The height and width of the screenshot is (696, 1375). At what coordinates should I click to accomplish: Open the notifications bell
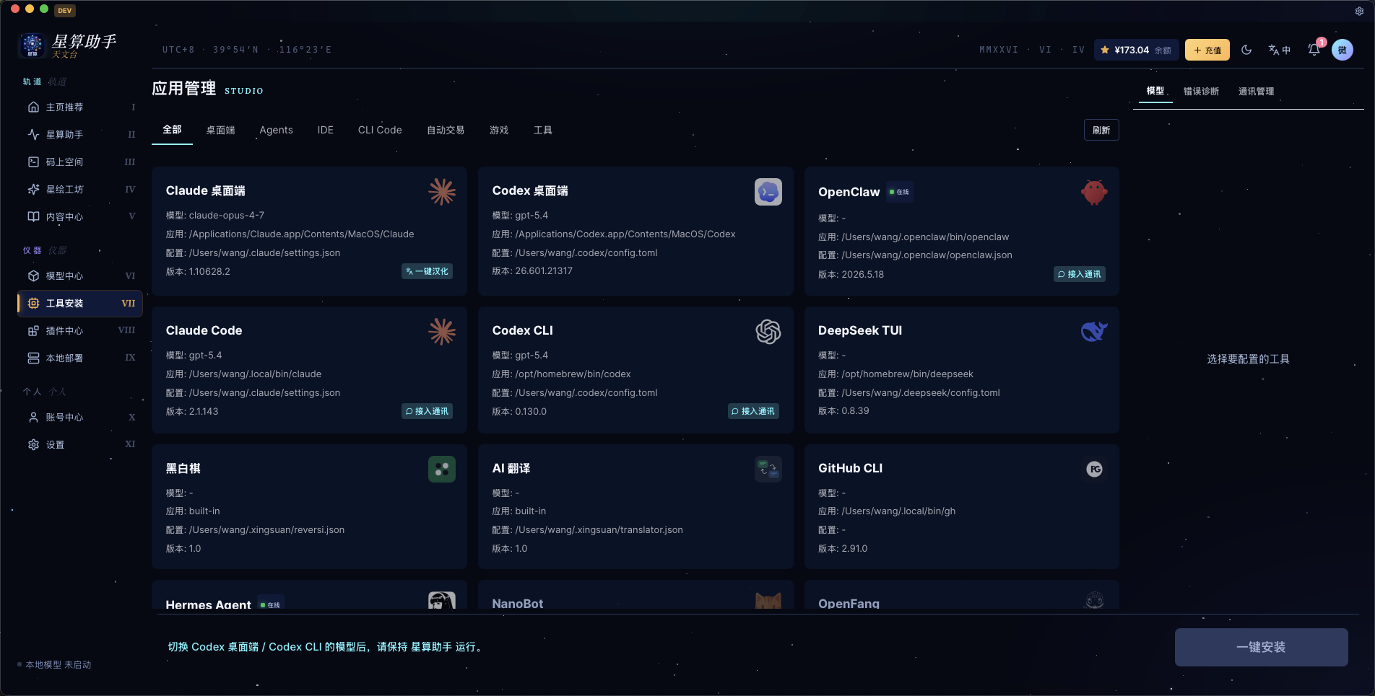(x=1314, y=50)
